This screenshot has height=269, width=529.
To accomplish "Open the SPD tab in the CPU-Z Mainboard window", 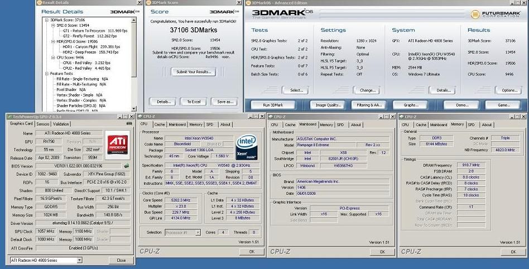I will (x=340, y=124).
